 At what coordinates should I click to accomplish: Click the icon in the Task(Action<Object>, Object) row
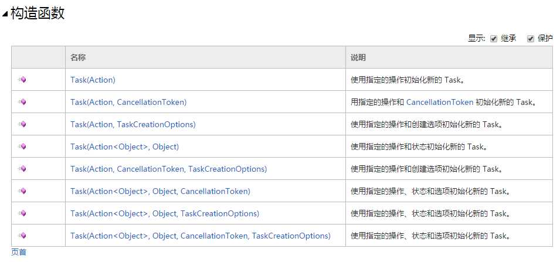pos(22,147)
